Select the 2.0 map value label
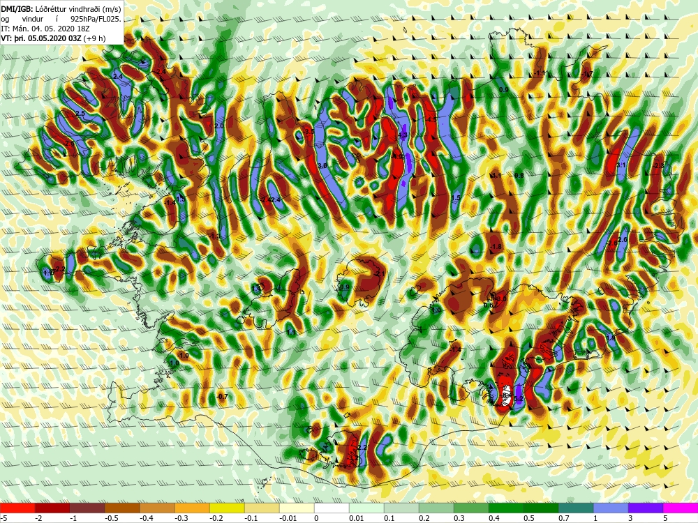This screenshot has width=698, height=523. coord(219,126)
